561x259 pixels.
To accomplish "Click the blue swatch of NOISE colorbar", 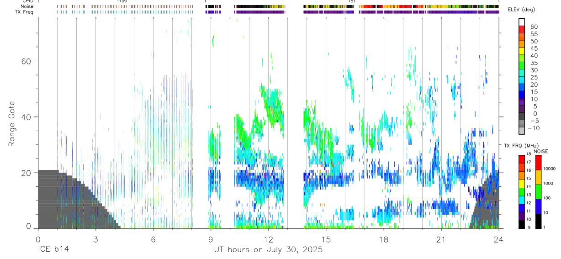I will point(538,206).
